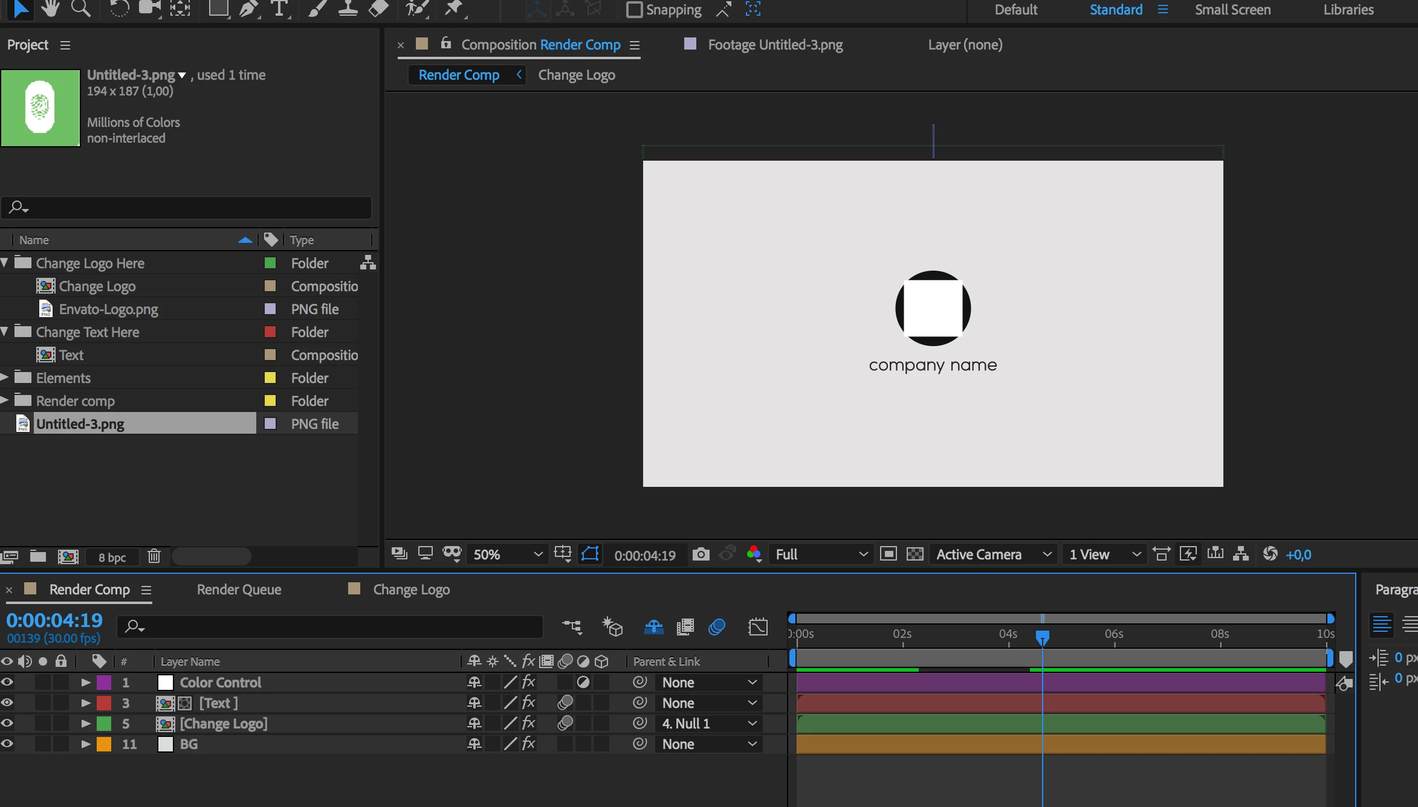Open the 50% magnification dropdown

click(508, 555)
